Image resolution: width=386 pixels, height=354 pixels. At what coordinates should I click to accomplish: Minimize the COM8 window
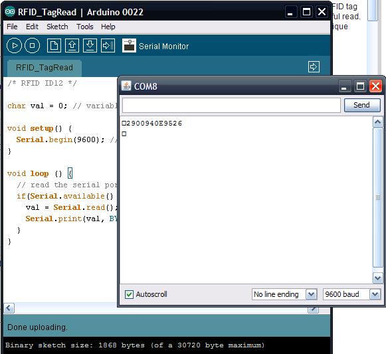point(344,86)
